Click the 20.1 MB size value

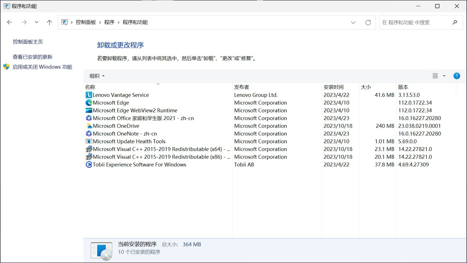coord(384,157)
